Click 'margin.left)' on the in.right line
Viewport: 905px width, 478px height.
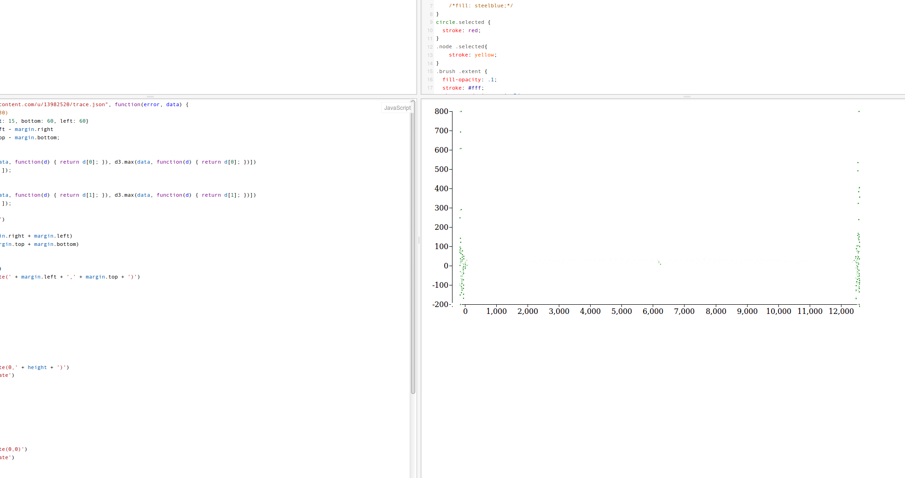[53, 236]
